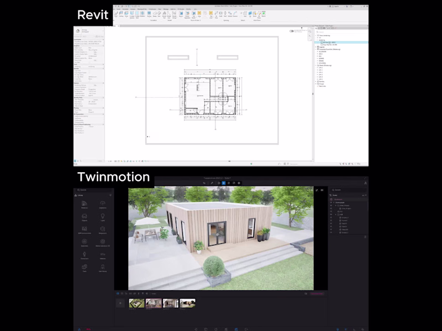The width and height of the screenshot is (442, 331).
Task: Maximize Twinmotion viewport with fullscreen icon
Action: click(x=317, y=190)
